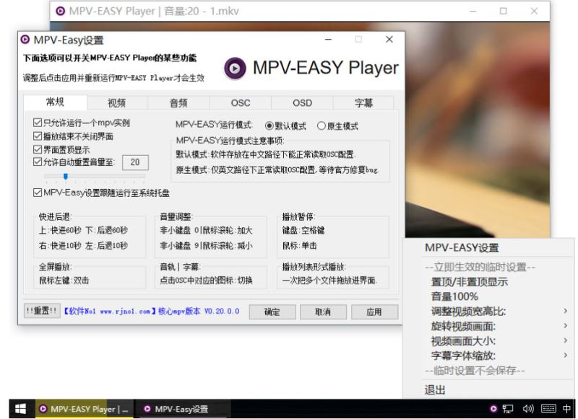
Task: Click the 应用 button
Action: click(x=374, y=312)
